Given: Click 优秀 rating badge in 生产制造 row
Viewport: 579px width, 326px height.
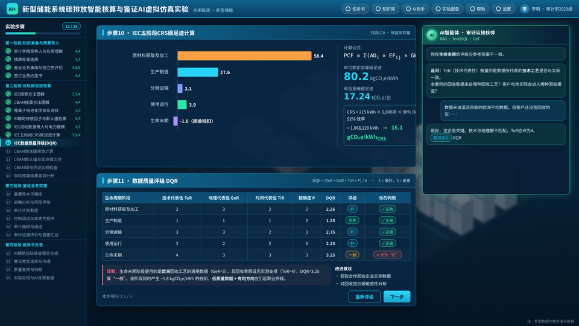Looking at the screenshot, I should [352, 220].
